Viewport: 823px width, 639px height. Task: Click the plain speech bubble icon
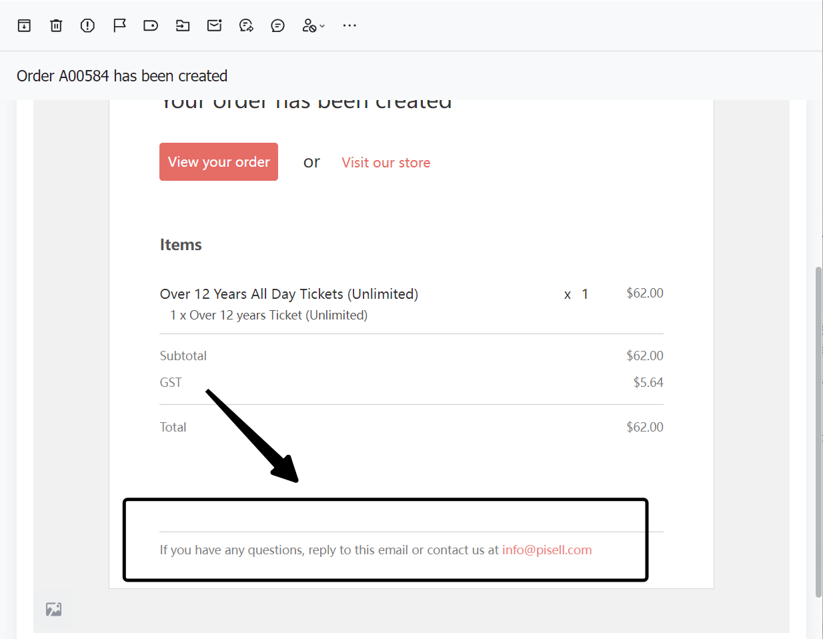[277, 25]
